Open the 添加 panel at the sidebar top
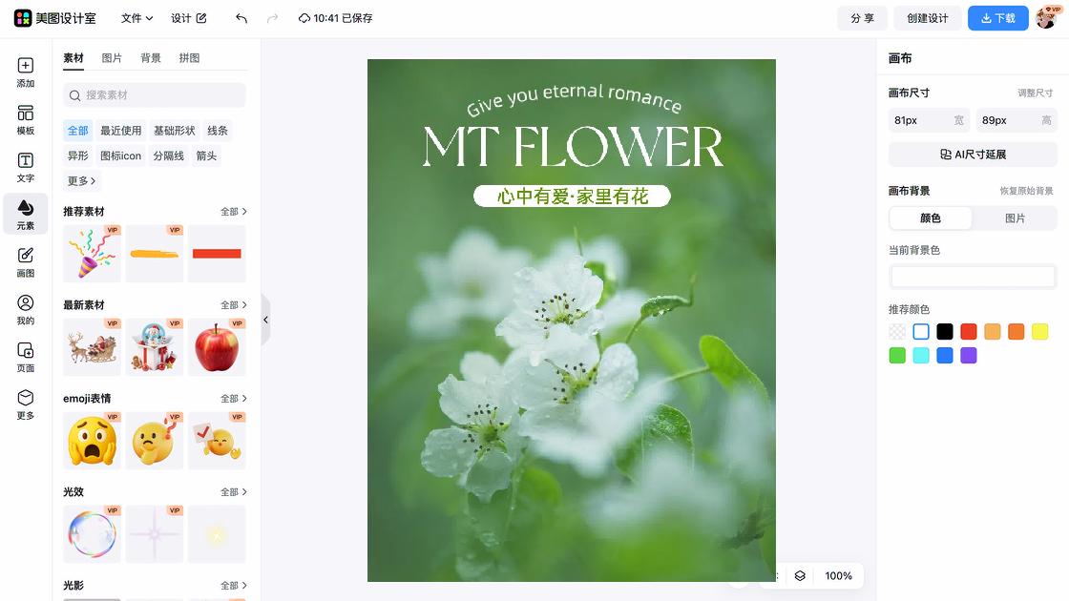 pos(25,74)
